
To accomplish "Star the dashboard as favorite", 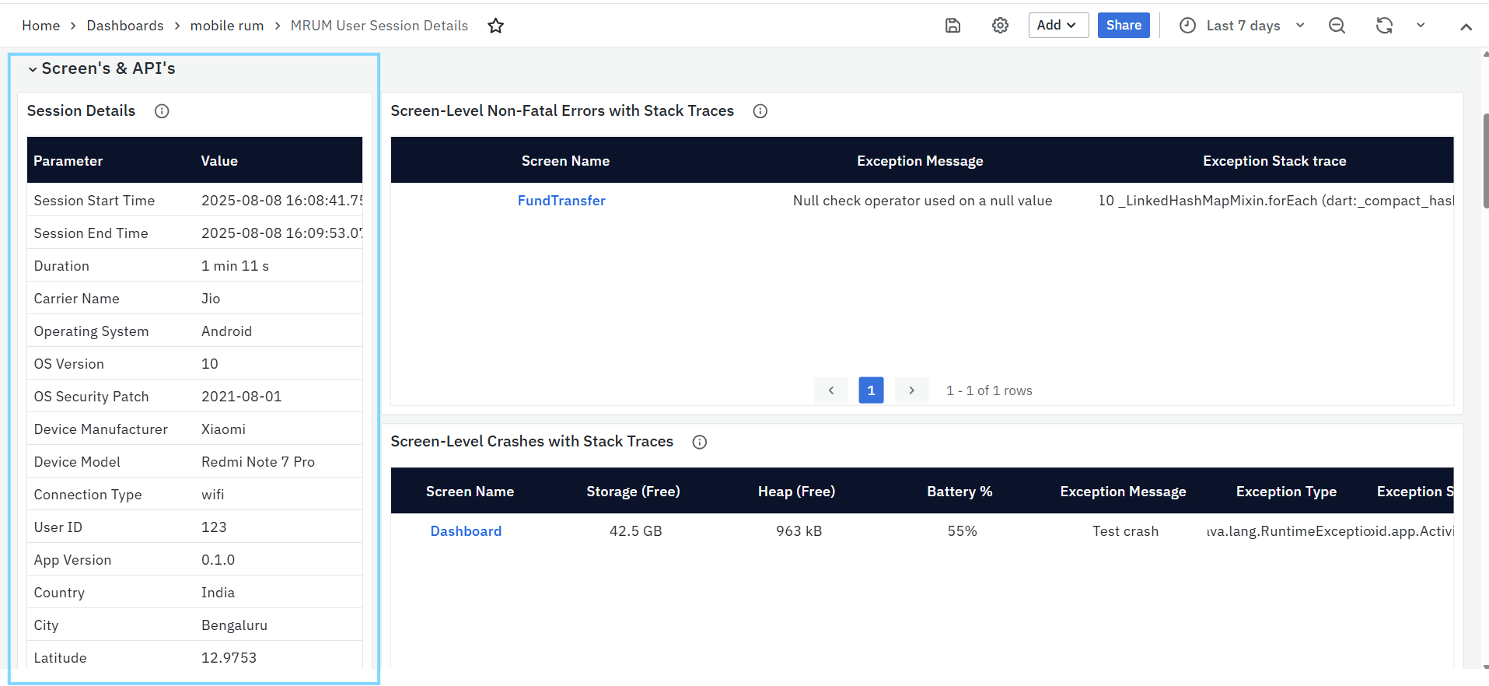I will (x=495, y=26).
